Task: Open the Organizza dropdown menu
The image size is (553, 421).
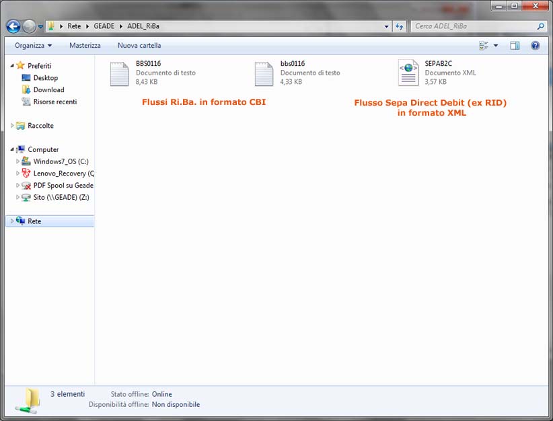Action: 33,46
